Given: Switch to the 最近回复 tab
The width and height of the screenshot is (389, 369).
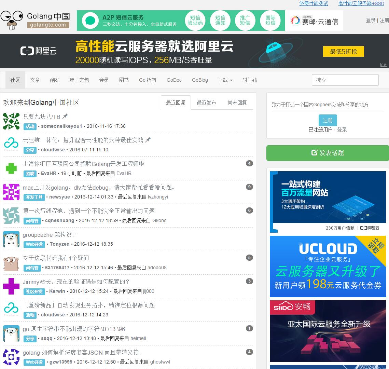Looking at the screenshot, I should point(176,102).
